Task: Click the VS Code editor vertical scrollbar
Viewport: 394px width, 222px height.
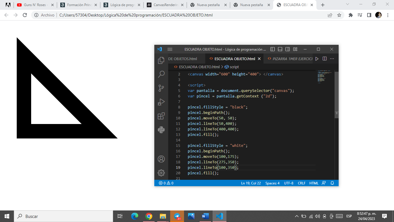Action: click(337, 95)
